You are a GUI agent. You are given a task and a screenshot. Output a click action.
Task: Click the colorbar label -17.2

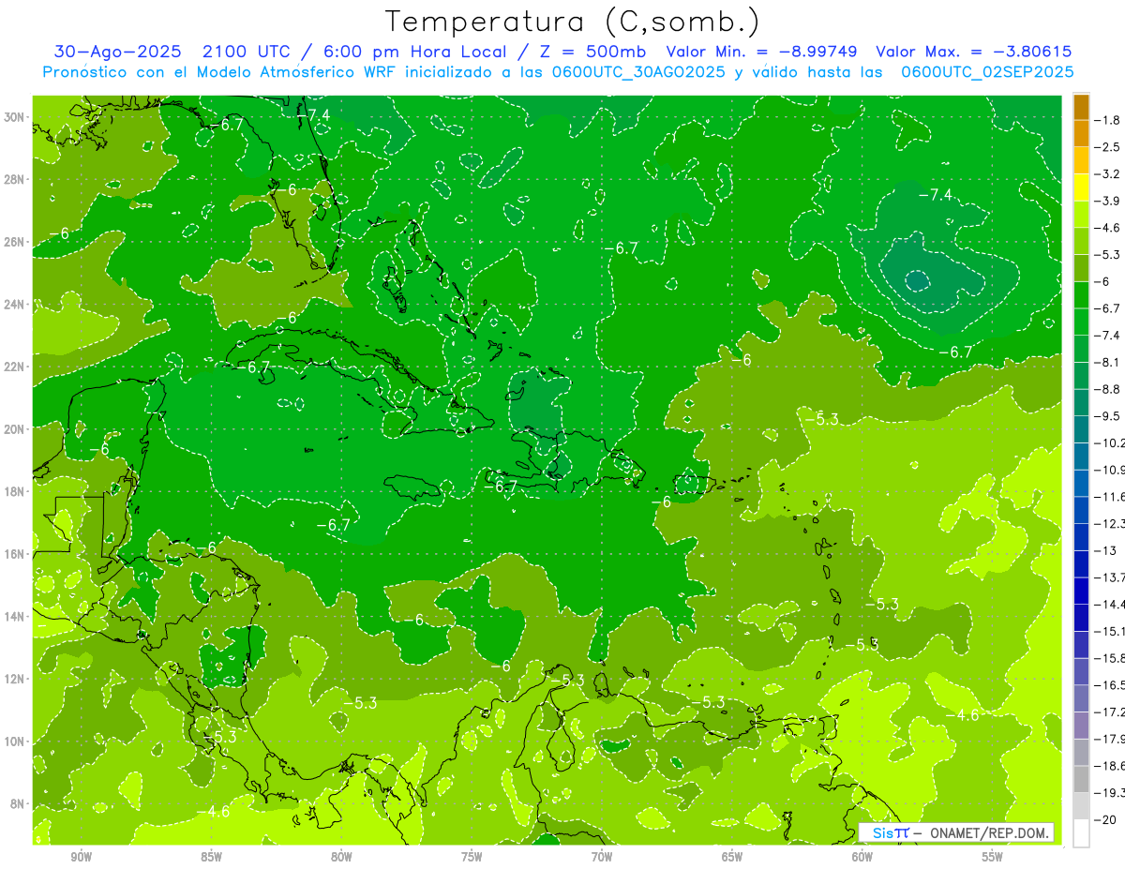pos(1110,712)
